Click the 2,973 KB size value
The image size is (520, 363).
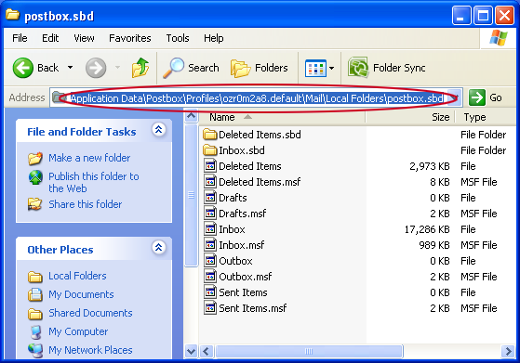click(x=430, y=166)
